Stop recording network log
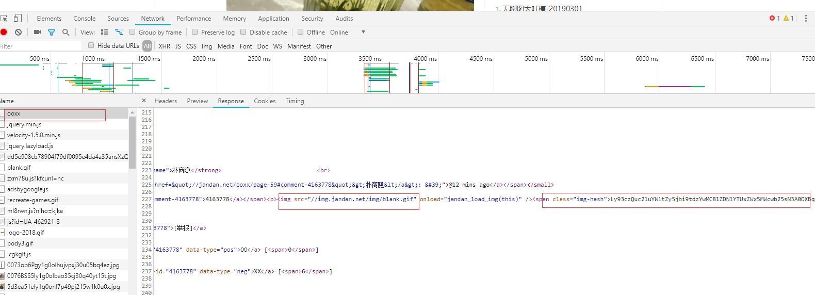This screenshot has height=295, width=815. 4,32
